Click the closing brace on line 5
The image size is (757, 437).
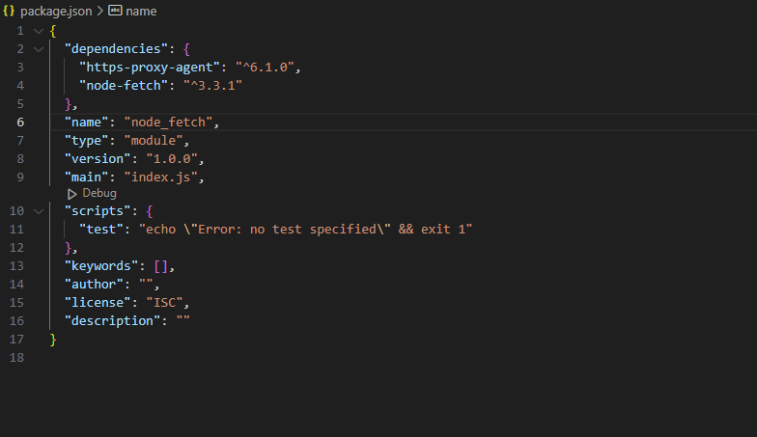click(68, 104)
